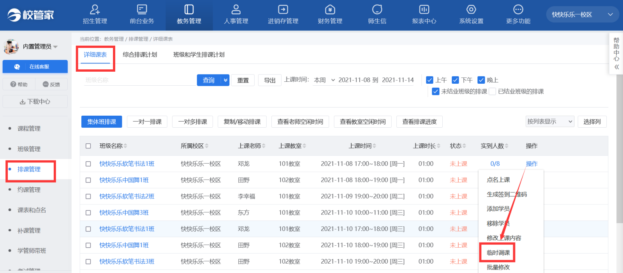This screenshot has width=623, height=273.
Task: Expand the 查询 button dropdown arrow
Action: 225,80
